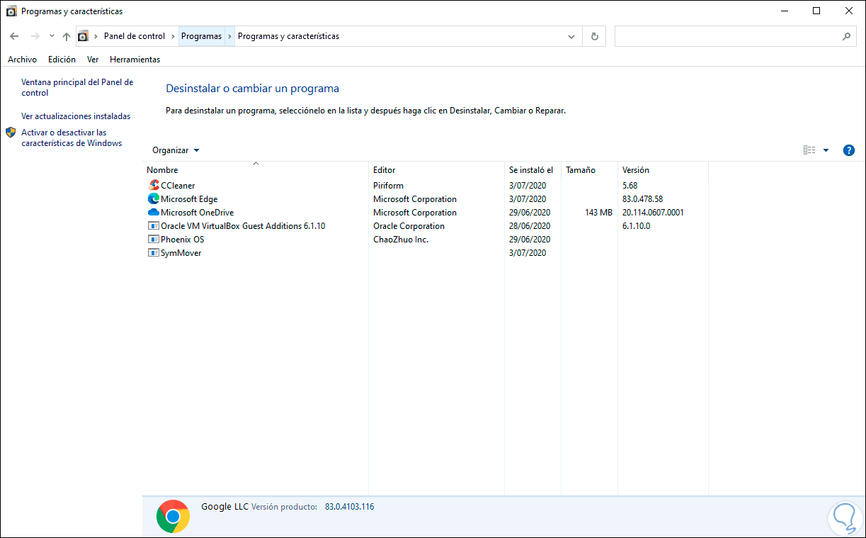Click the SymMover program icon
The height and width of the screenshot is (538, 866).
pyautogui.click(x=154, y=253)
